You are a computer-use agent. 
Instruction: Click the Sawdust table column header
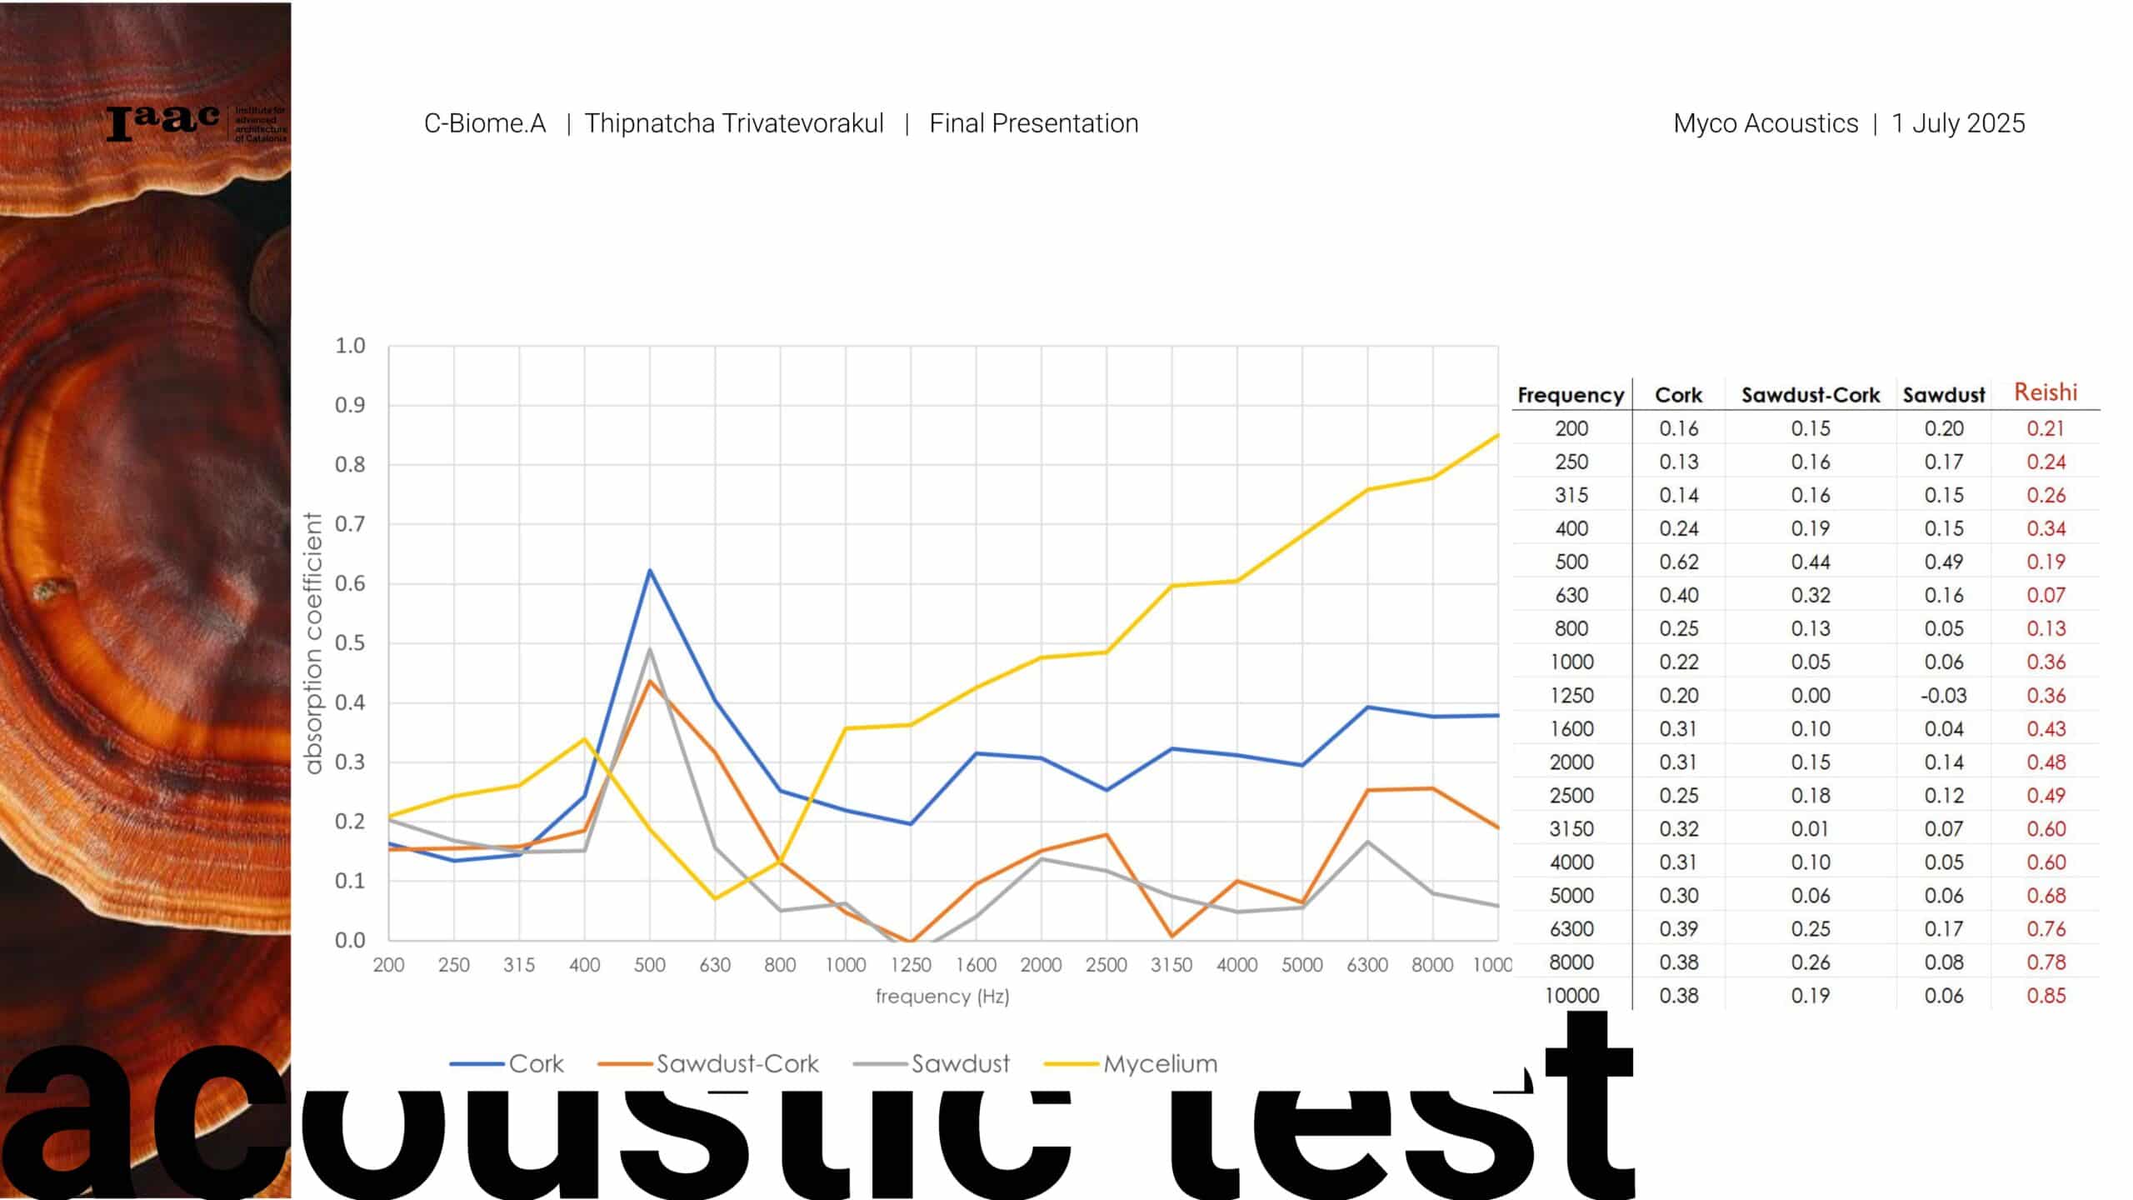pyautogui.click(x=1943, y=395)
